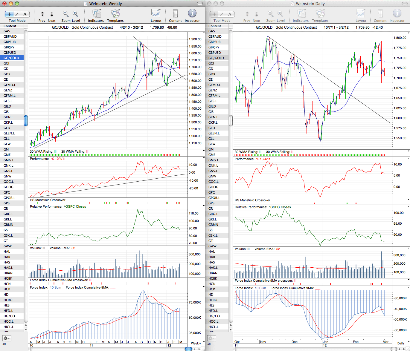Click Content column header in Weekly list
The height and width of the screenshot is (351, 410).
(x=12, y=26)
